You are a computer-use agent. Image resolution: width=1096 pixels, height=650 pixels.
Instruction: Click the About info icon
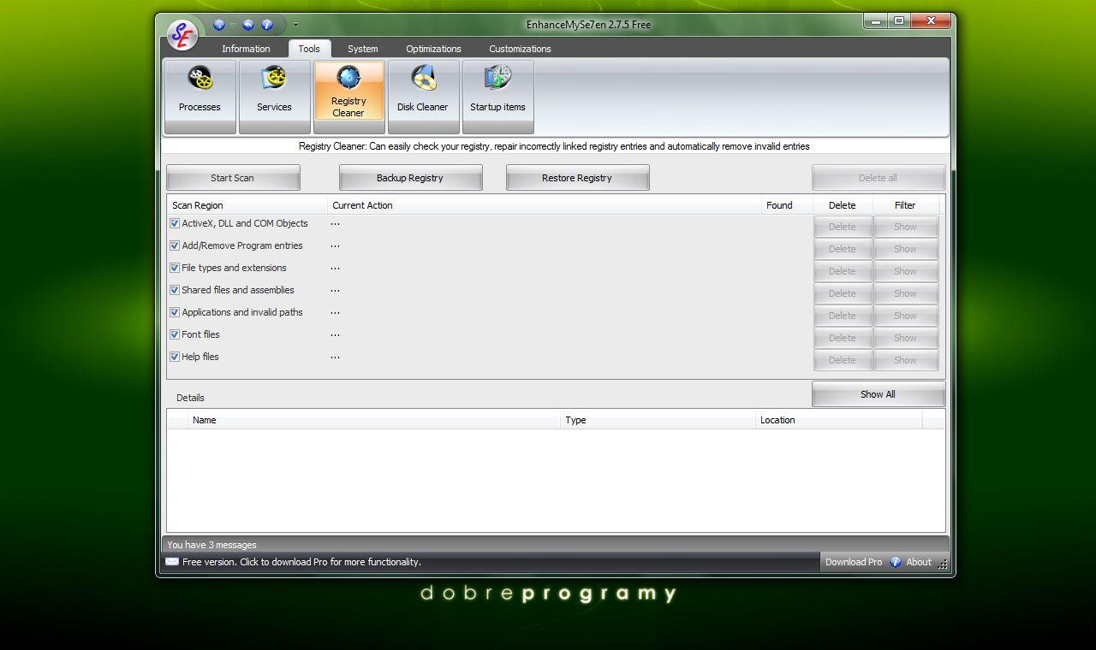896,562
